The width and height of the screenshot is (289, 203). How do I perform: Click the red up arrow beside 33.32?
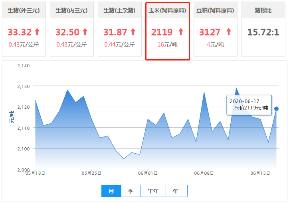point(37,32)
